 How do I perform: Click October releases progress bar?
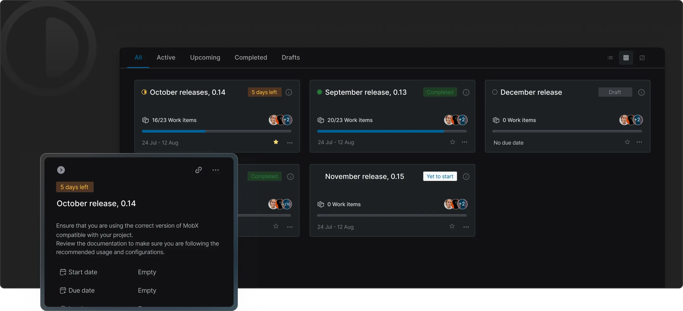coord(216,131)
